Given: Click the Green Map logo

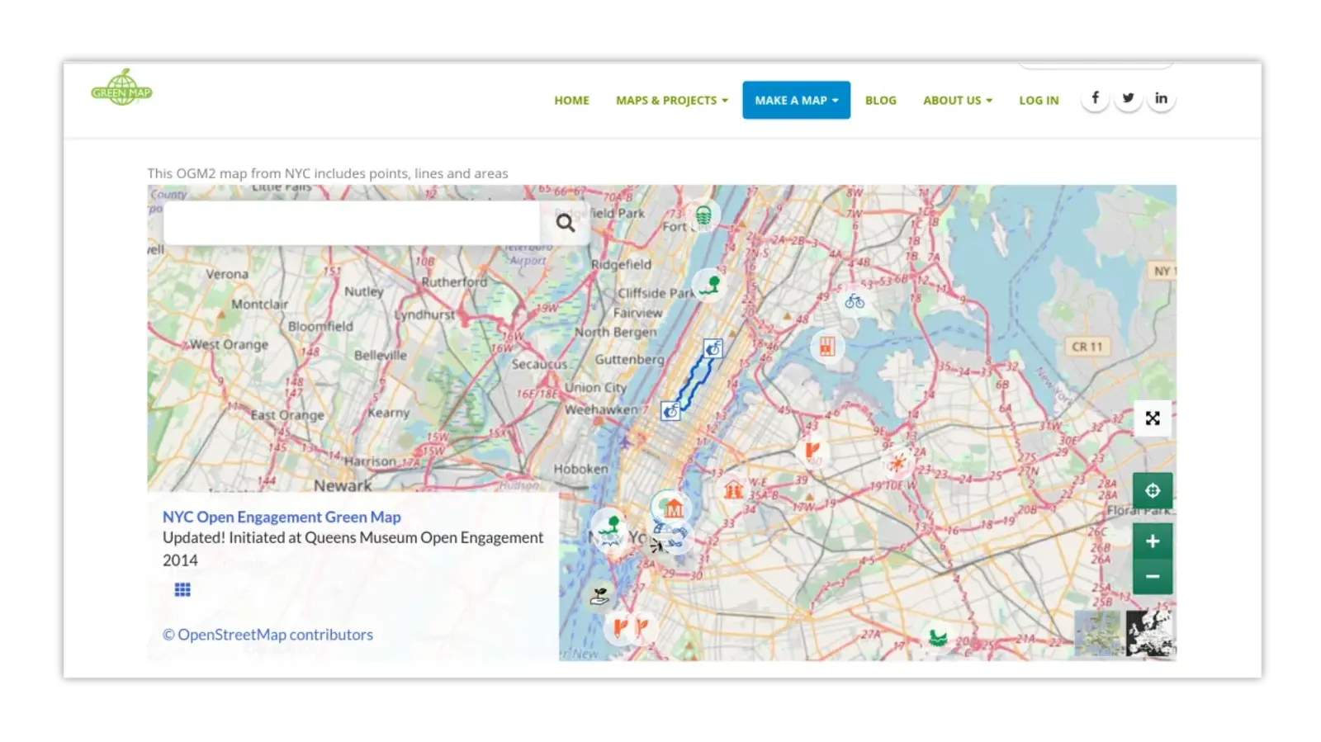Looking at the screenshot, I should click(x=121, y=87).
